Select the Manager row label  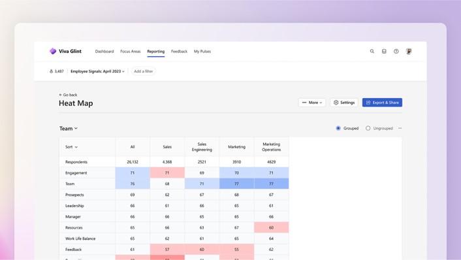pyautogui.click(x=73, y=217)
